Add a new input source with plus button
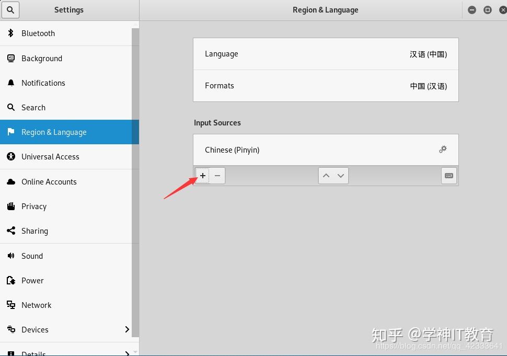The height and width of the screenshot is (356, 507). click(202, 176)
